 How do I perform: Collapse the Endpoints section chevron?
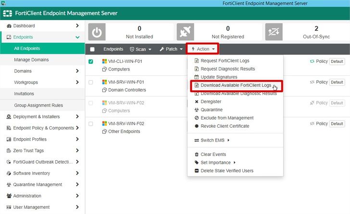pyautogui.click(x=77, y=37)
